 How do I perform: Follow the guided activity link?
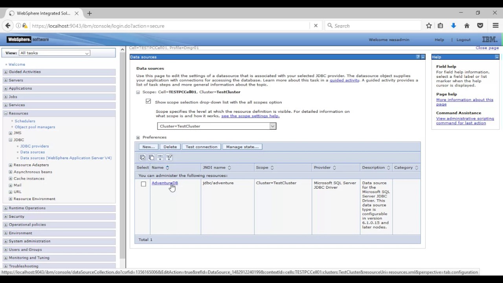click(x=344, y=80)
